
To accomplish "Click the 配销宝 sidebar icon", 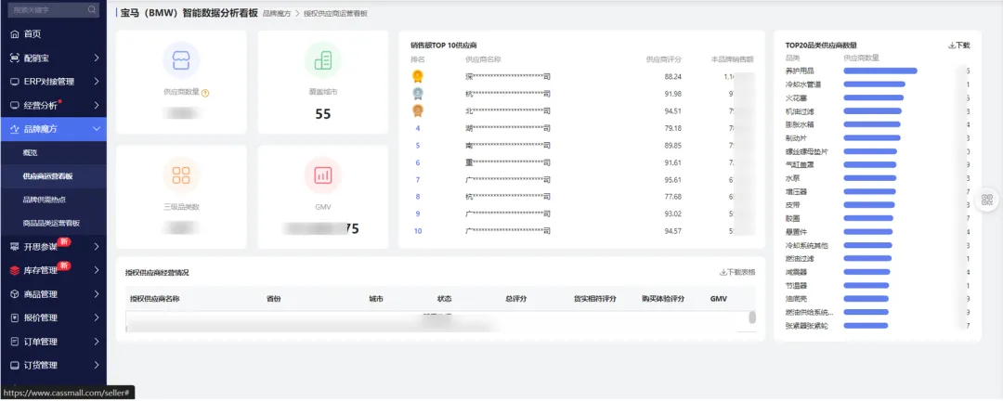I will (x=15, y=58).
